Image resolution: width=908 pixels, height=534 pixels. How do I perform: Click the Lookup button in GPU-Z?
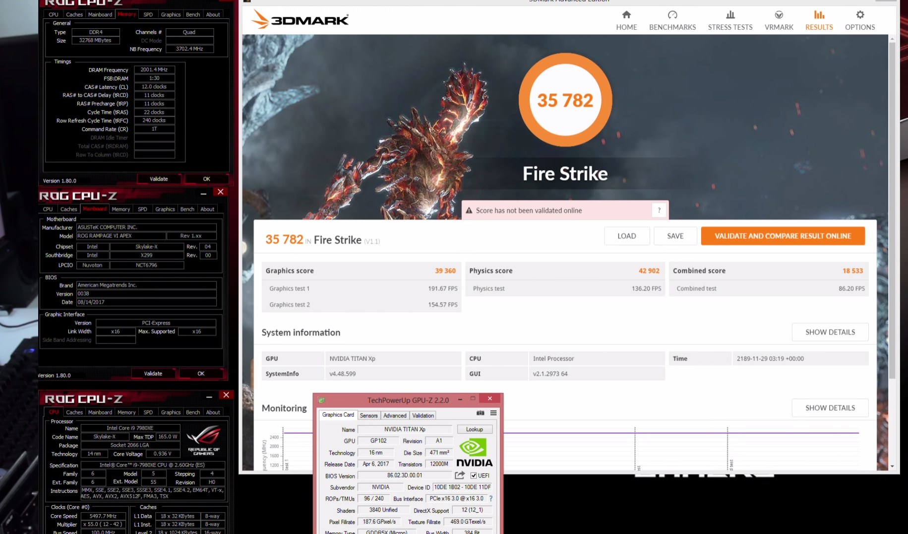pyautogui.click(x=474, y=429)
